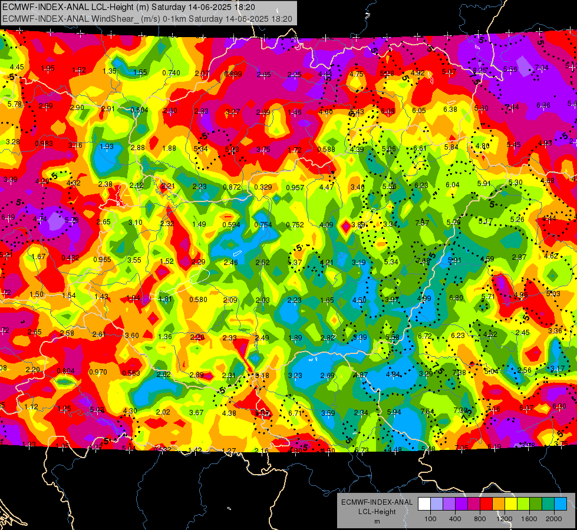Click the wind shear value '0.594'
The width and height of the screenshot is (577, 530).
pyautogui.click(x=231, y=225)
